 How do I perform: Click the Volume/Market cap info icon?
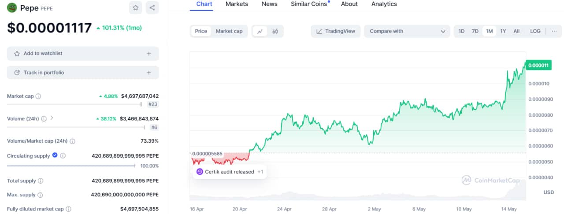pyautogui.click(x=72, y=141)
